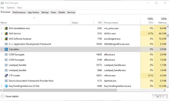Click the vertical scrollbar thumb
The image size is (169, 101).
point(168,36)
